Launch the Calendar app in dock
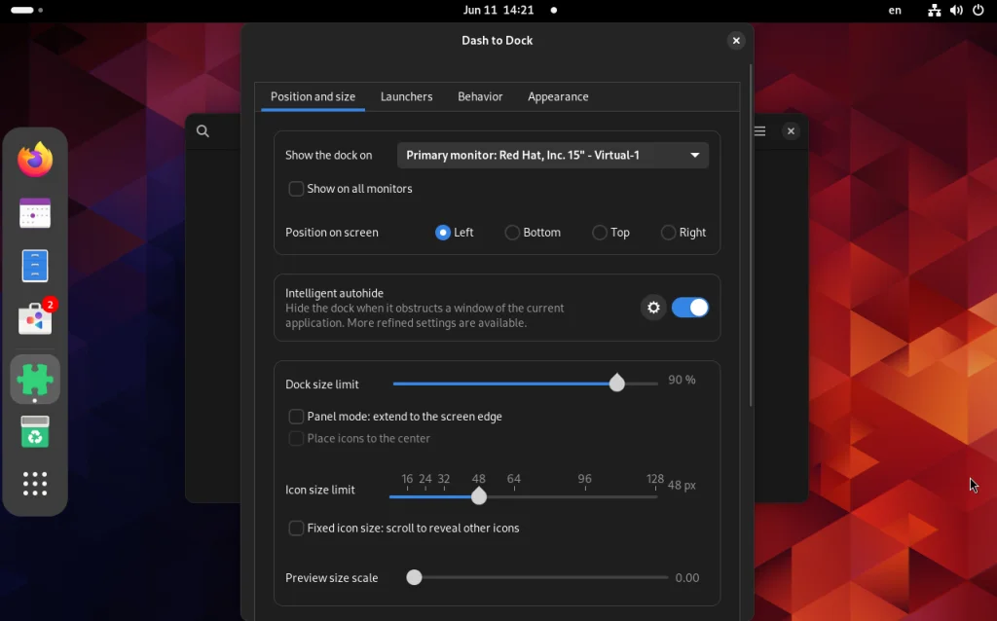 (x=35, y=212)
